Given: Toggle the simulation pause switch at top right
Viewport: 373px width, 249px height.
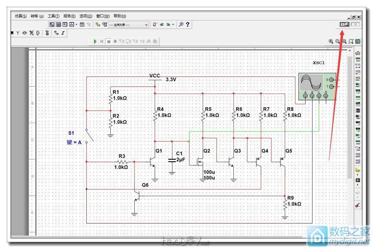Looking at the screenshot, I should [355, 24].
